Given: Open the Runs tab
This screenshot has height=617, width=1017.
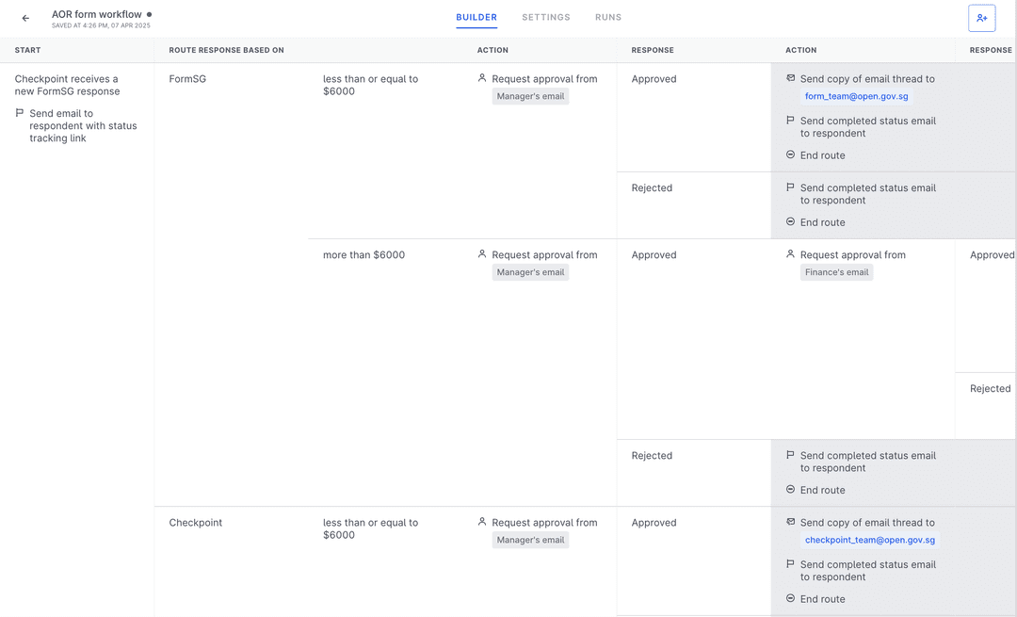Looking at the screenshot, I should pos(608,18).
